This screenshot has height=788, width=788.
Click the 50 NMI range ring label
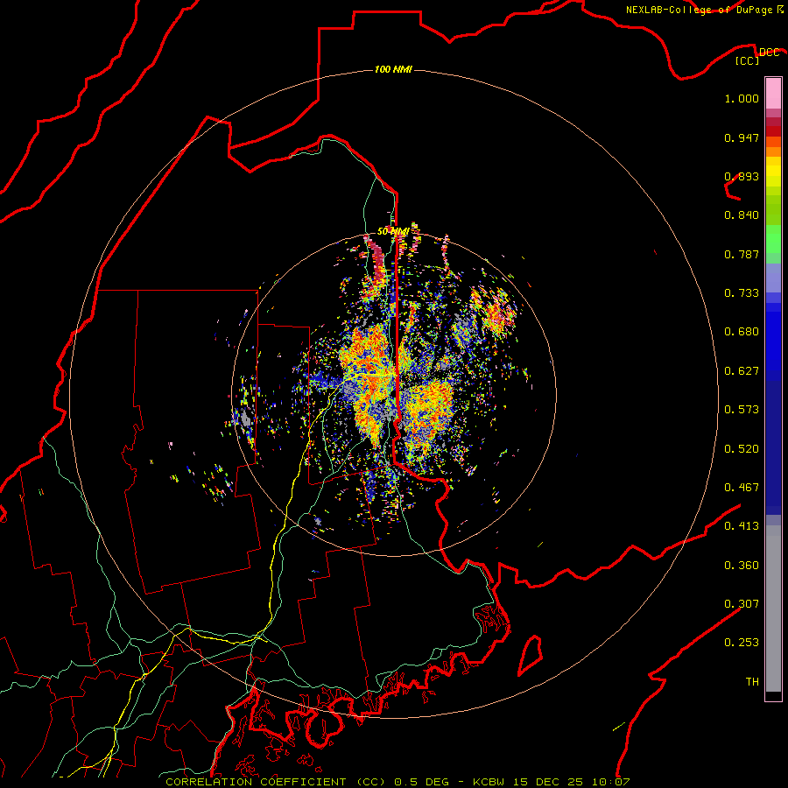393,231
